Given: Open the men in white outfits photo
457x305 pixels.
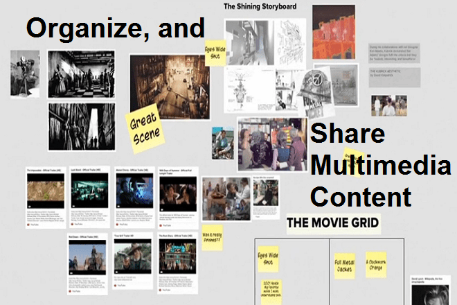Looking at the screenshot, I should (389, 105).
